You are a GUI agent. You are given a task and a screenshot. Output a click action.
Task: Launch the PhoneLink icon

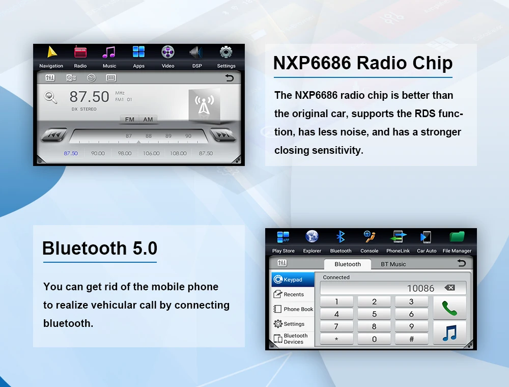(398, 242)
